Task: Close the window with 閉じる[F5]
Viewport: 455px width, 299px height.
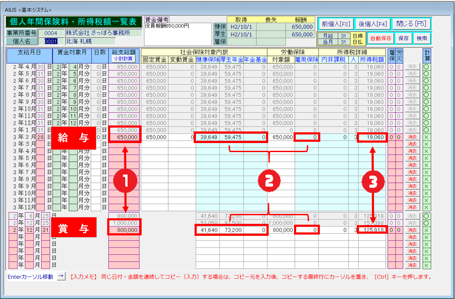Action: (411, 24)
